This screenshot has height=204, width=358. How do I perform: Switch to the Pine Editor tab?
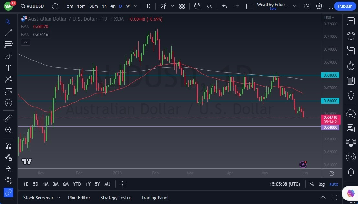[x=79, y=198]
